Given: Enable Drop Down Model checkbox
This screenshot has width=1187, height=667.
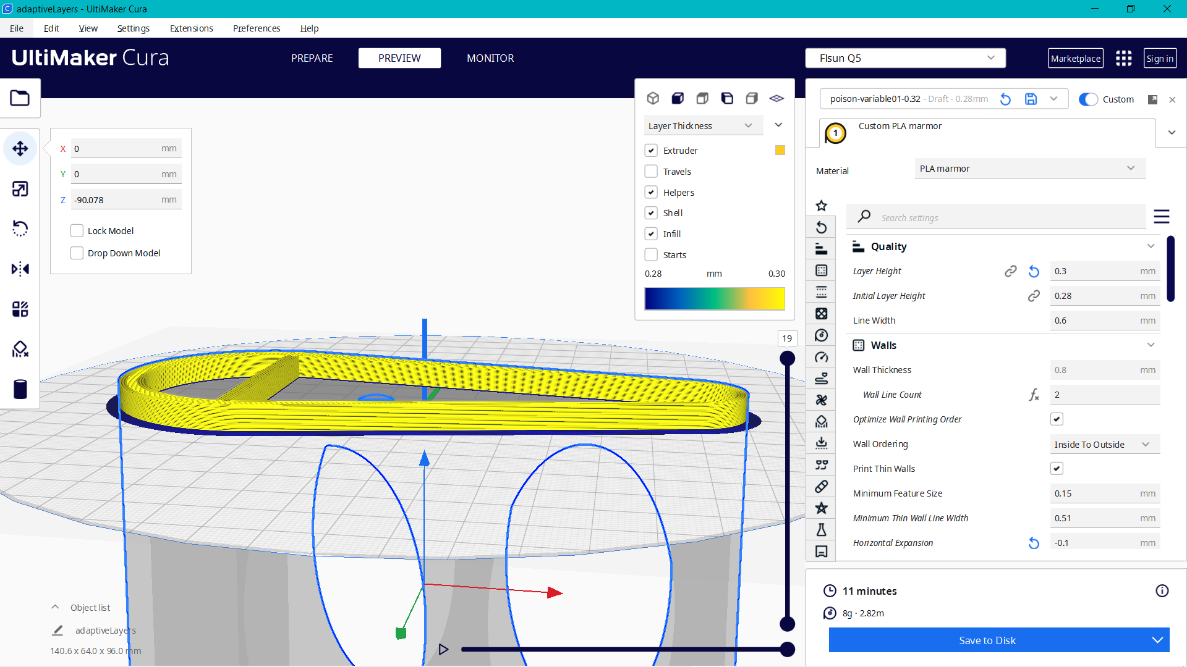Looking at the screenshot, I should pyautogui.click(x=77, y=253).
